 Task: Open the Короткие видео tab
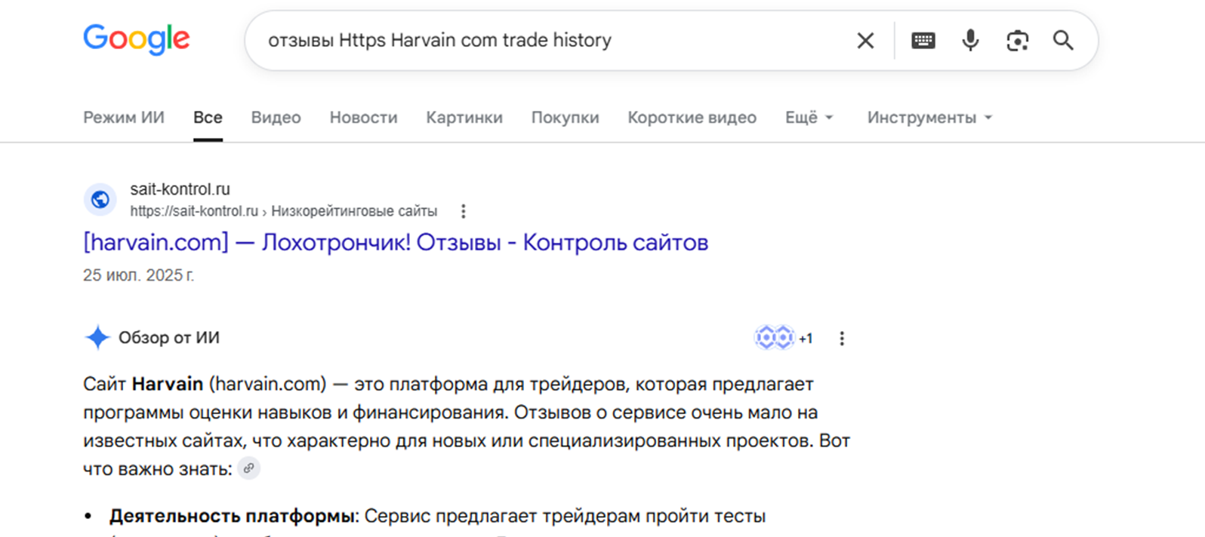pyautogui.click(x=692, y=118)
